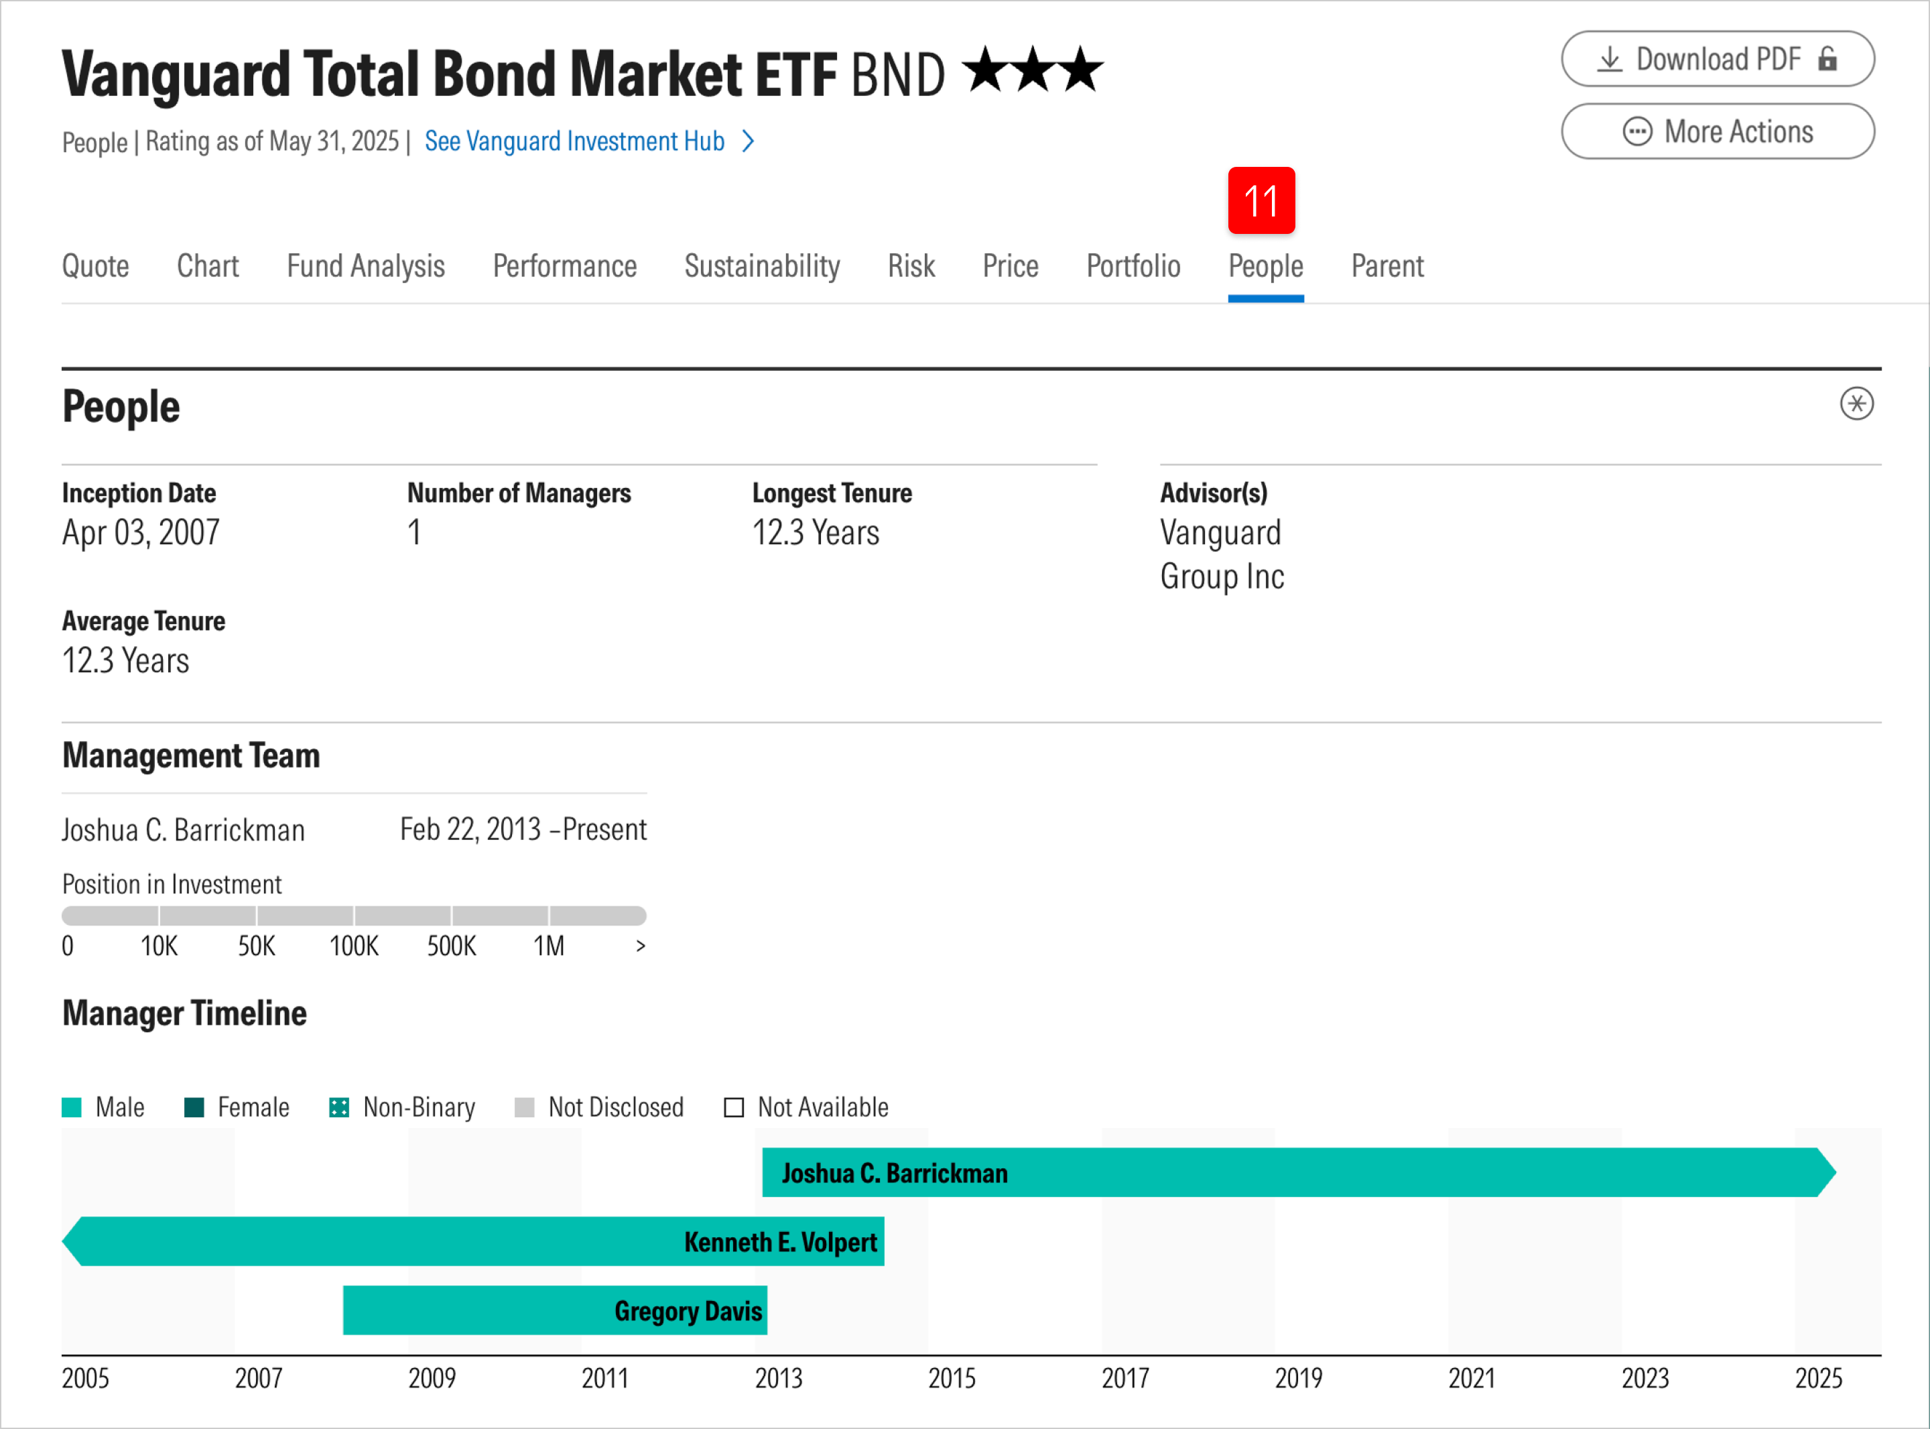Click the BND ticker in the title
This screenshot has height=1429, width=1930.
(899, 74)
